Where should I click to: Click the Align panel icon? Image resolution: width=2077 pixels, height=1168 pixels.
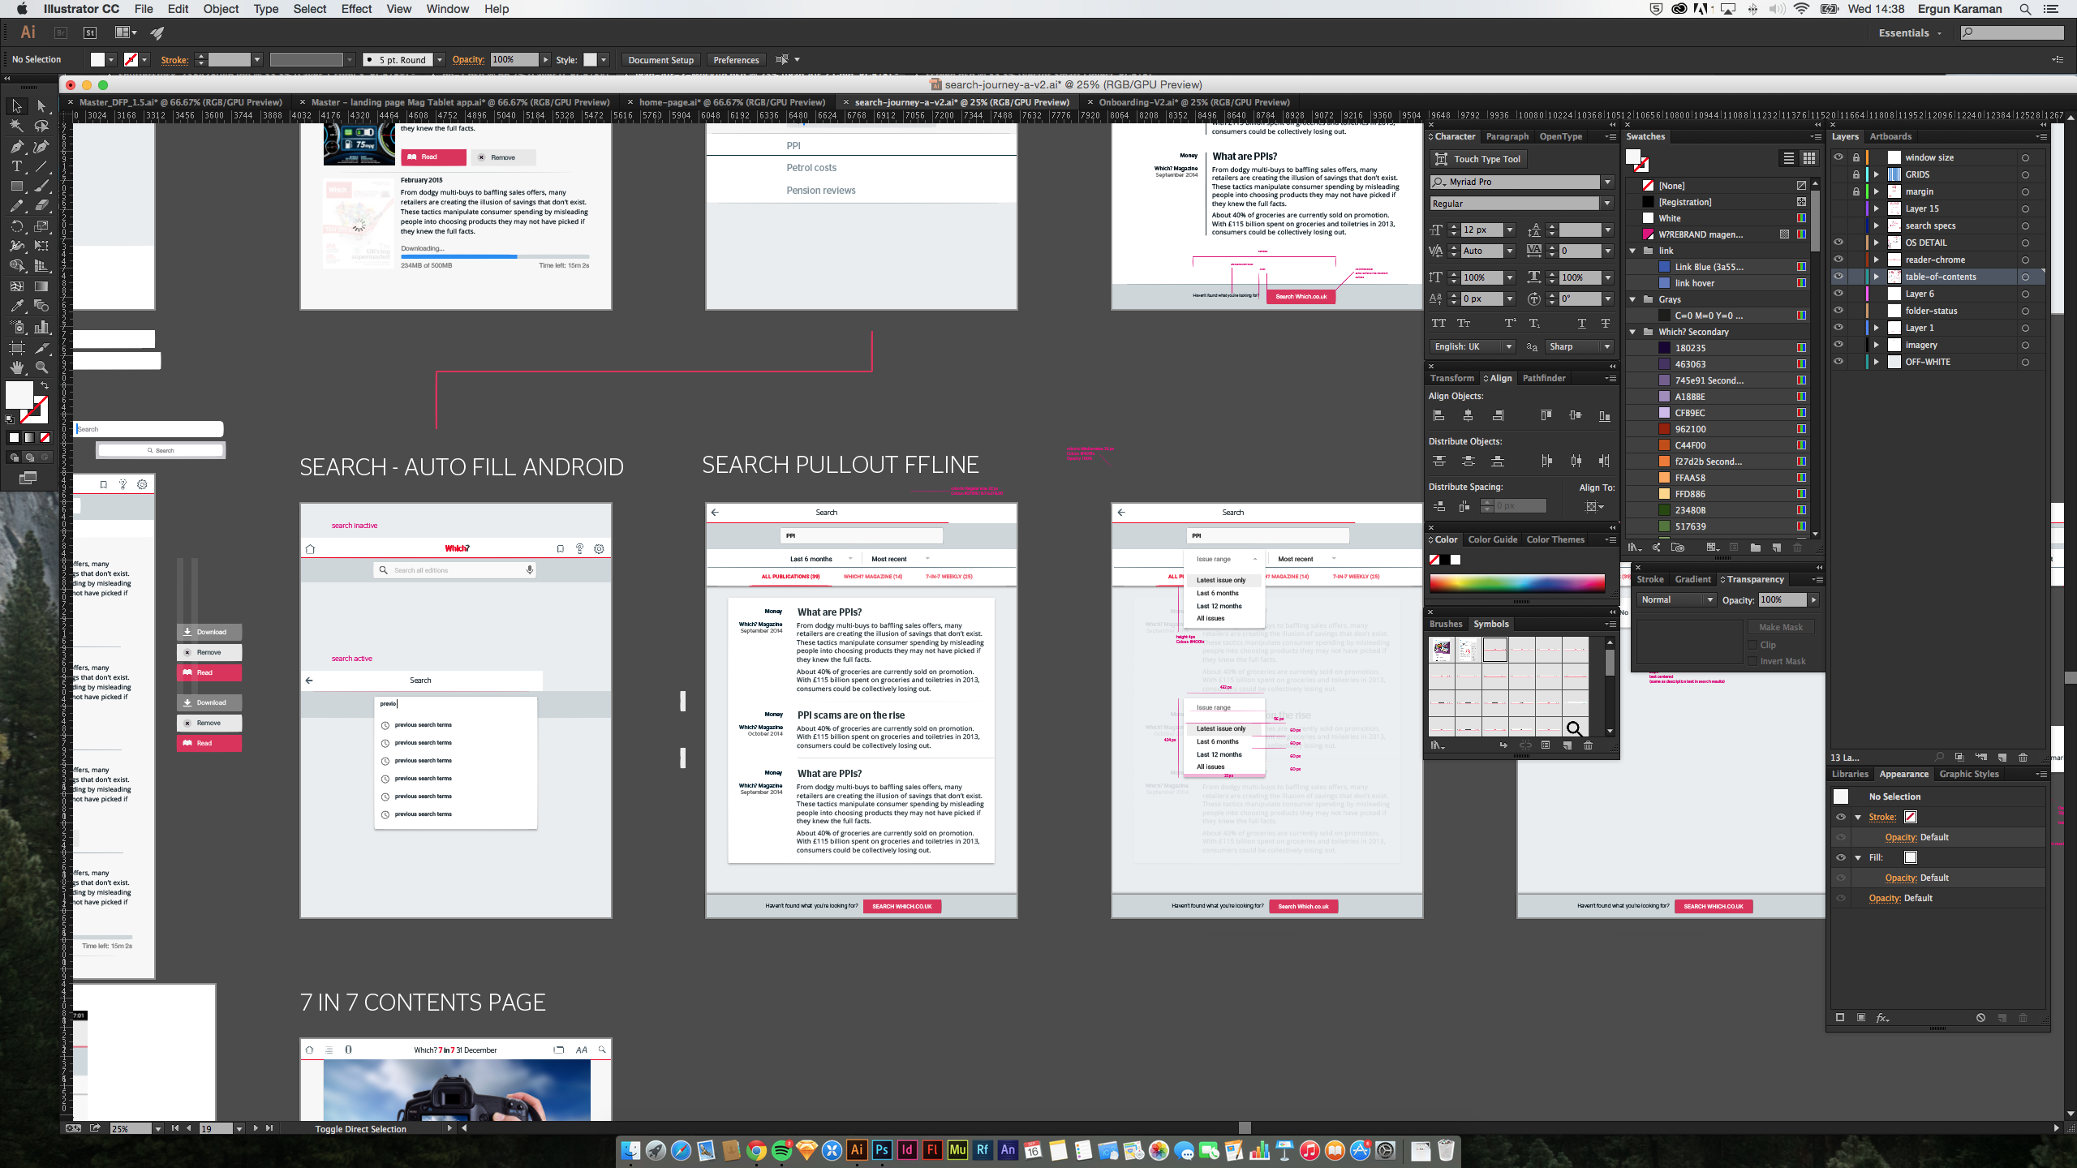coord(1501,376)
